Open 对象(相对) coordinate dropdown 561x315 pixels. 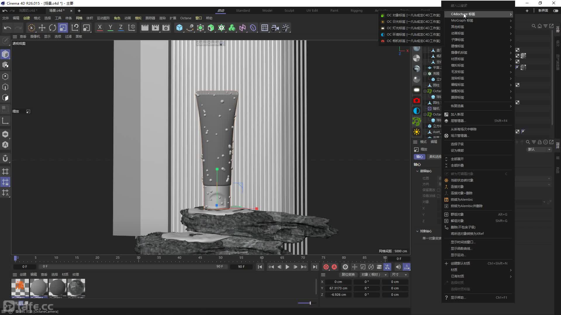tap(374, 274)
